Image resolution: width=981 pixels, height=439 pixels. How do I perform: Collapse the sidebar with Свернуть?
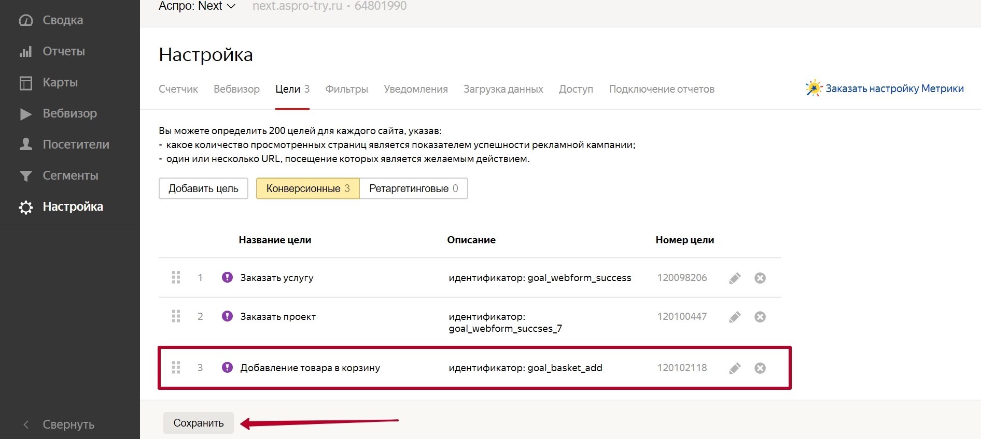click(x=68, y=425)
